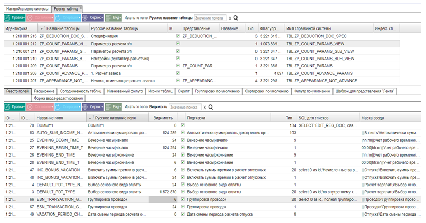Switch to the Настройка меню системы tab
This screenshot has width=426, height=223.
(27, 9)
